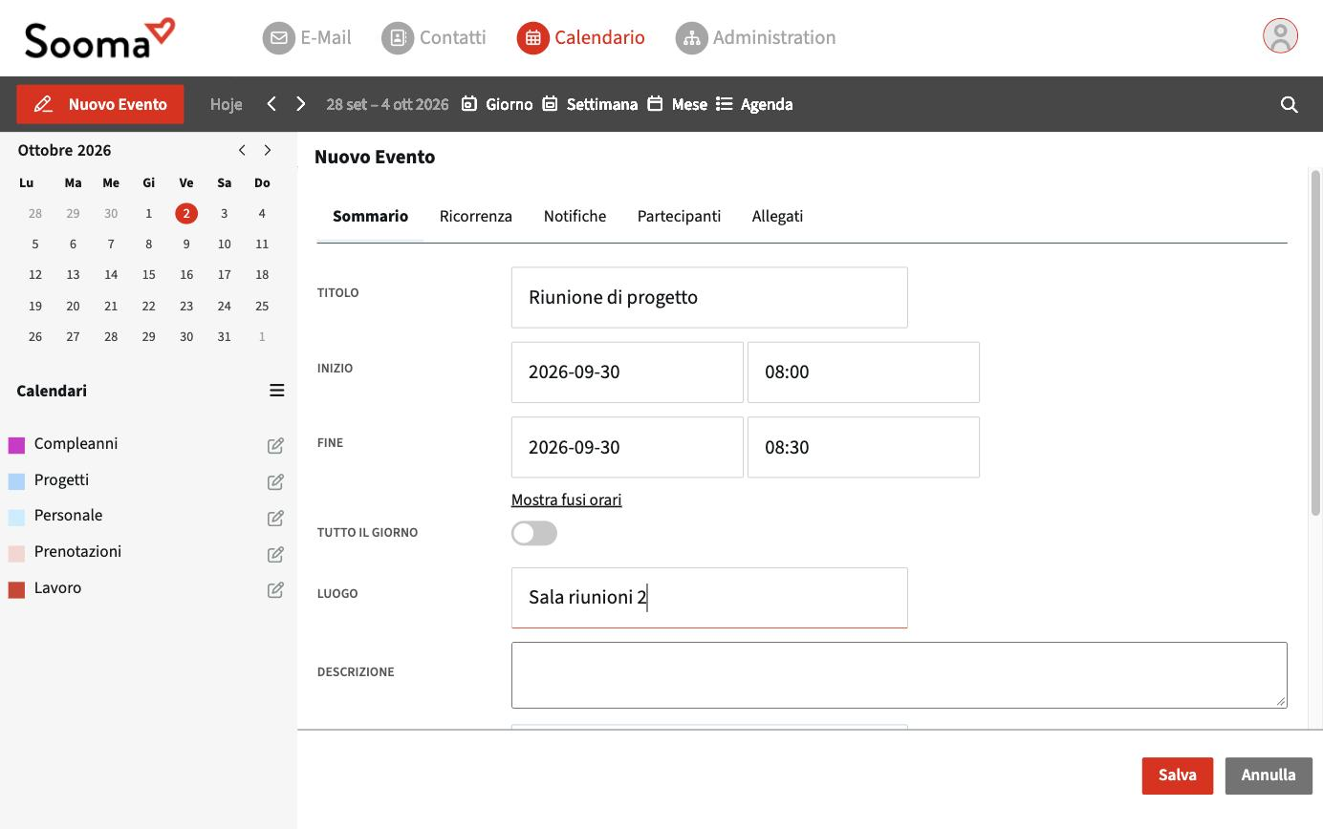
Task: Switch to Giorno view
Action: tap(496, 104)
